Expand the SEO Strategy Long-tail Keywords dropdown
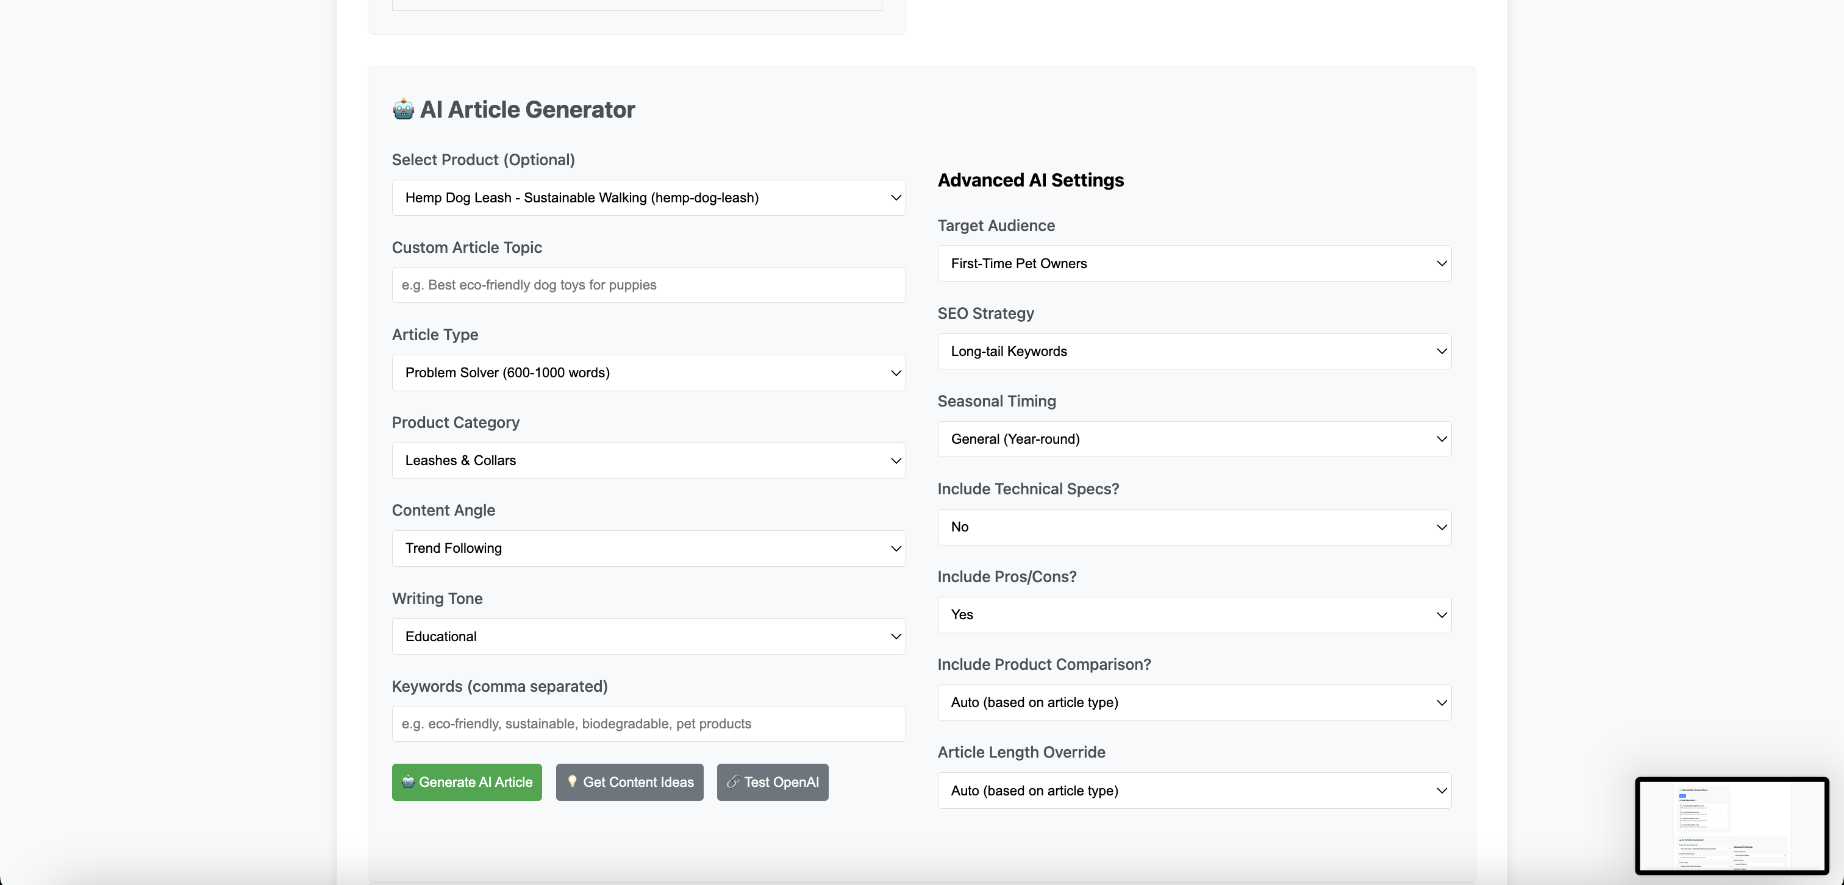 tap(1194, 351)
